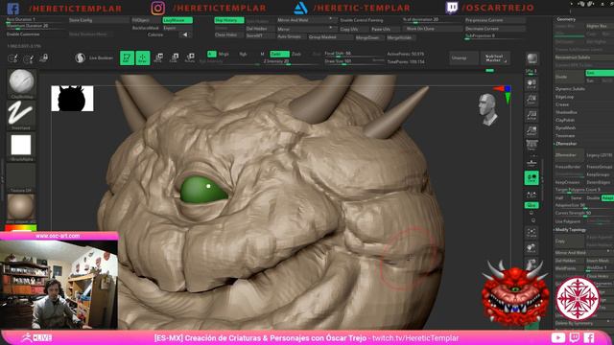Screen dimensions: 614x345
Task: Click the second brush-settings icon beside it
Action: pyautogui.click(x=28, y=58)
